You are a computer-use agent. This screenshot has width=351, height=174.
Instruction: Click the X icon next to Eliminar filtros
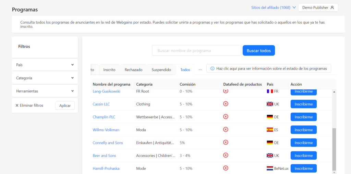17,105
